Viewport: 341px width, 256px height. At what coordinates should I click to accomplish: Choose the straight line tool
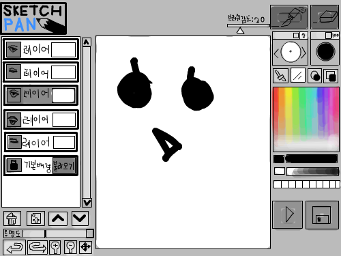298,76
